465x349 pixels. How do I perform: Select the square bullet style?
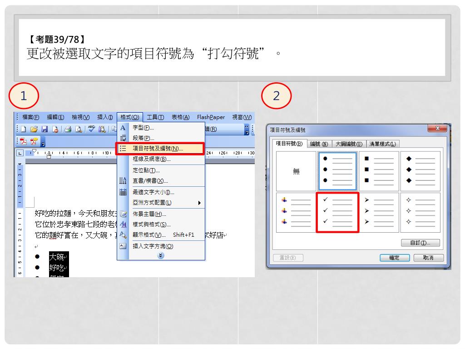pyautogui.click(x=379, y=171)
